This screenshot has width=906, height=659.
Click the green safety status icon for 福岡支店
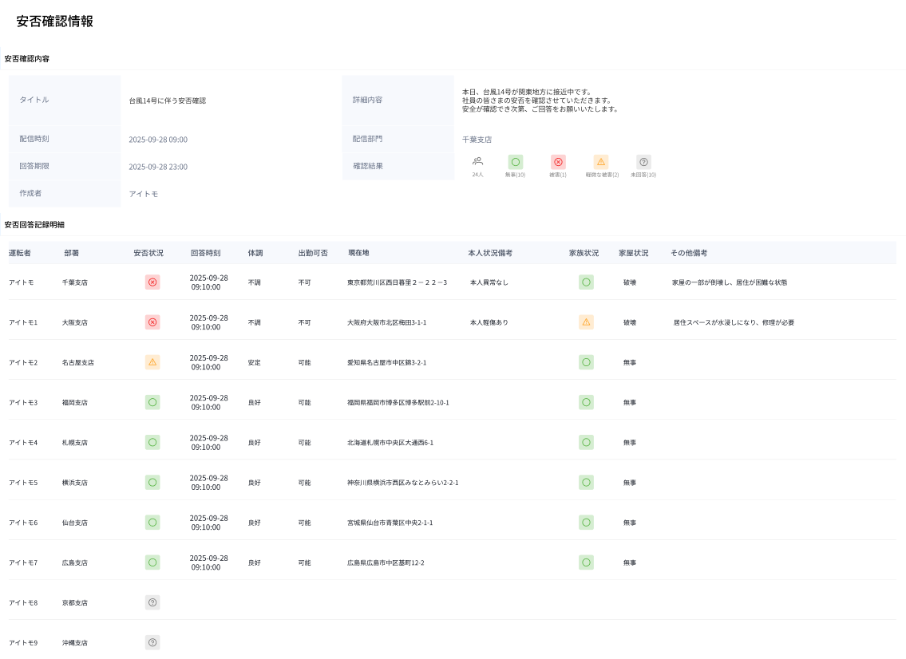(x=152, y=402)
